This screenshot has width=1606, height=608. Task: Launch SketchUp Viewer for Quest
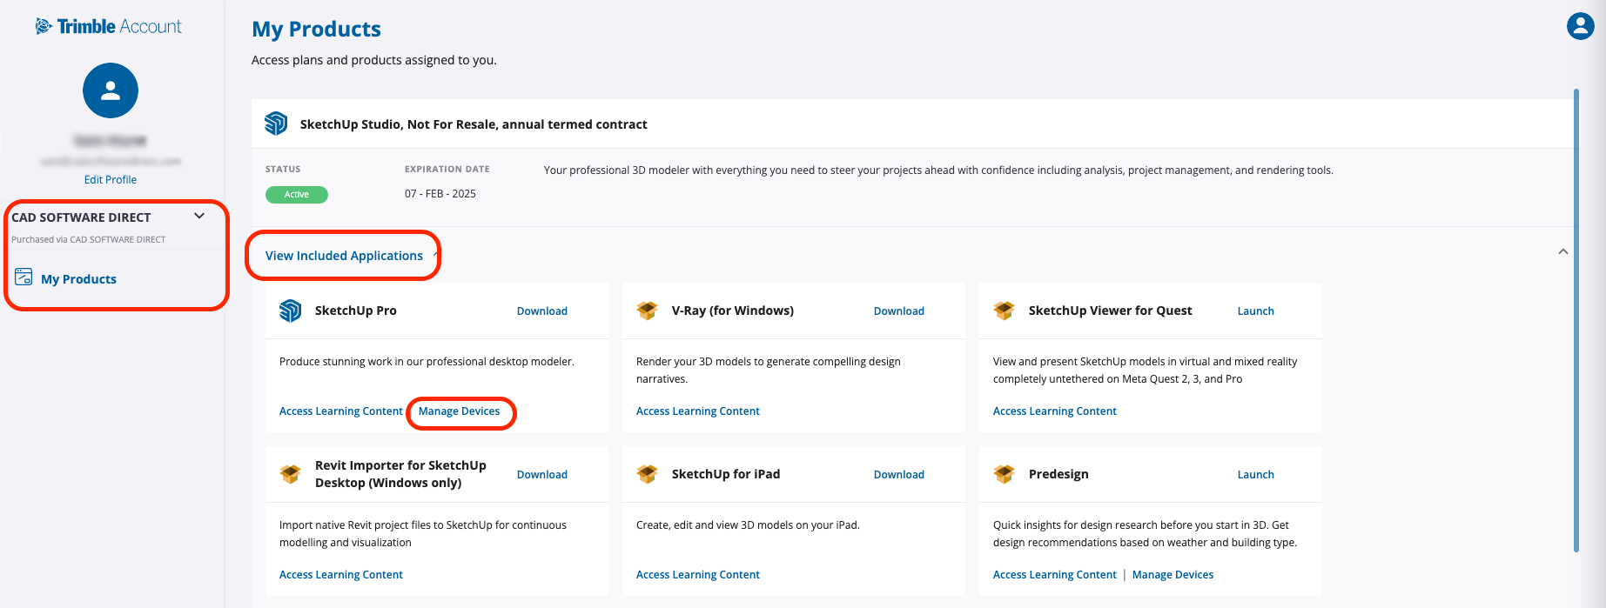click(x=1255, y=311)
